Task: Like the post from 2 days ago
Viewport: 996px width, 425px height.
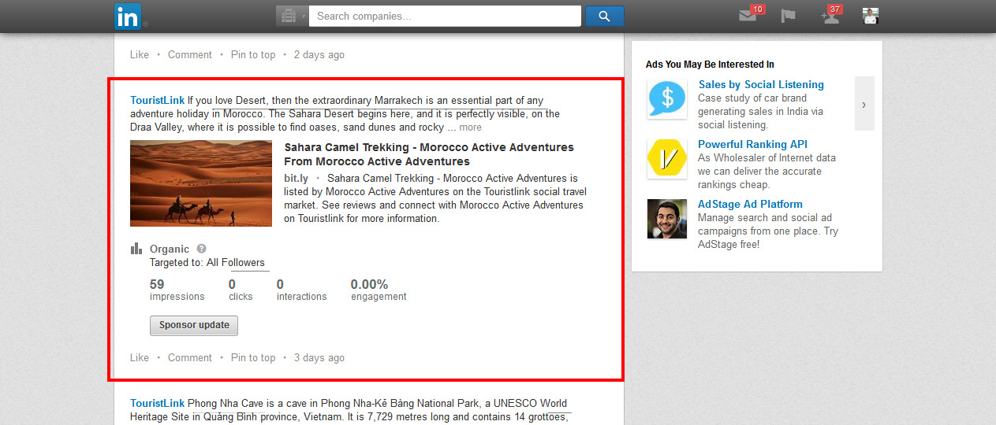Action: click(x=140, y=54)
